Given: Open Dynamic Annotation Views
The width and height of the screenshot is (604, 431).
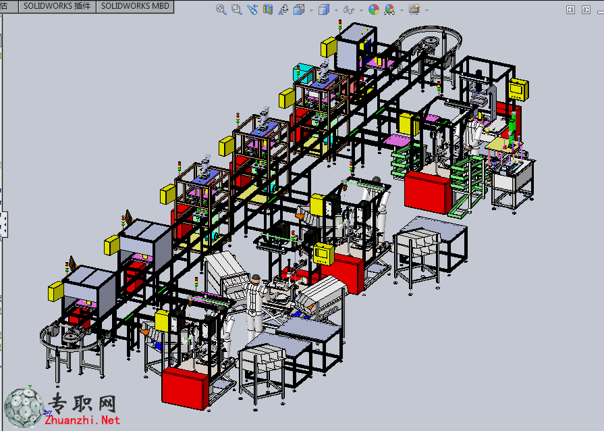Looking at the screenshot, I should [283, 9].
